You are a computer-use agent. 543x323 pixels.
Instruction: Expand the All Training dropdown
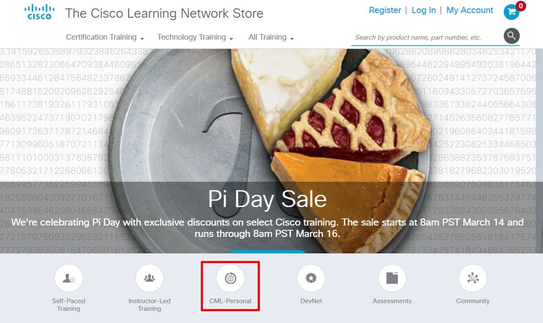[x=271, y=37]
